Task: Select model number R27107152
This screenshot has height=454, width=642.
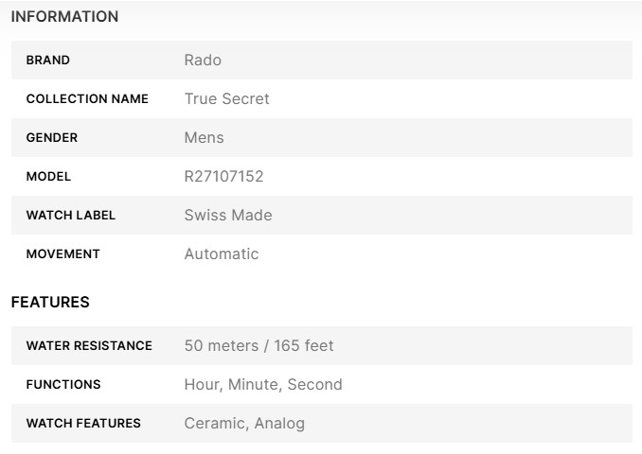Action: point(223,177)
